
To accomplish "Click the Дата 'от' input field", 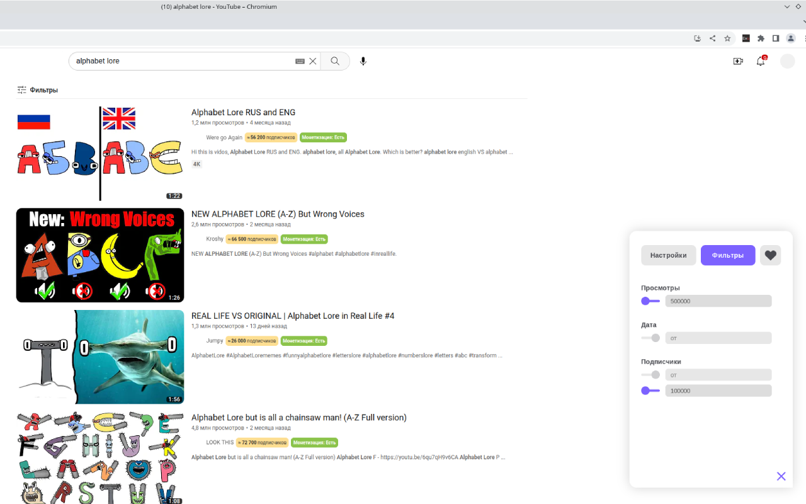I will (x=718, y=338).
